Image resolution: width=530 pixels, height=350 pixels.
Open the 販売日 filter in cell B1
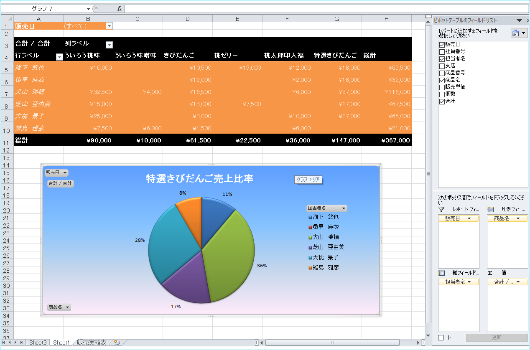coord(109,26)
